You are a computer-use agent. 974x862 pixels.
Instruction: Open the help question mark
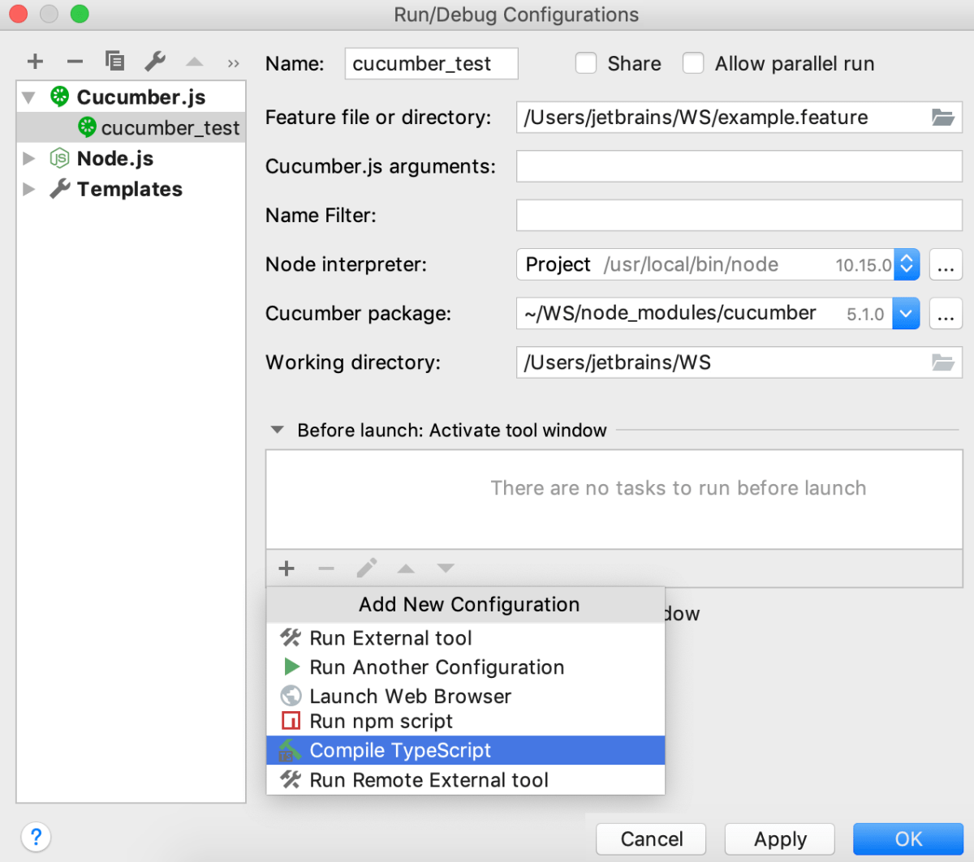click(36, 837)
